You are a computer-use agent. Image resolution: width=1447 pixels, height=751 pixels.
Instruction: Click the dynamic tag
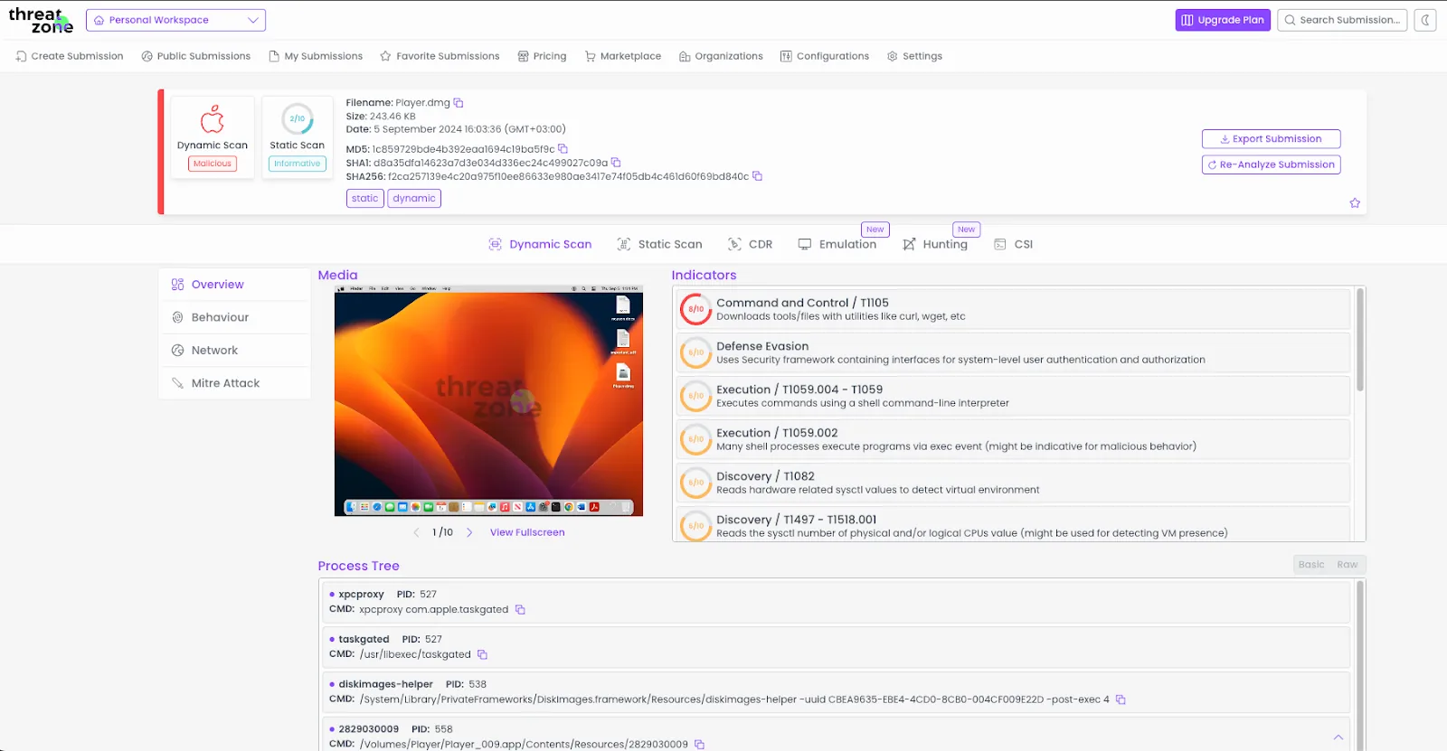(414, 199)
